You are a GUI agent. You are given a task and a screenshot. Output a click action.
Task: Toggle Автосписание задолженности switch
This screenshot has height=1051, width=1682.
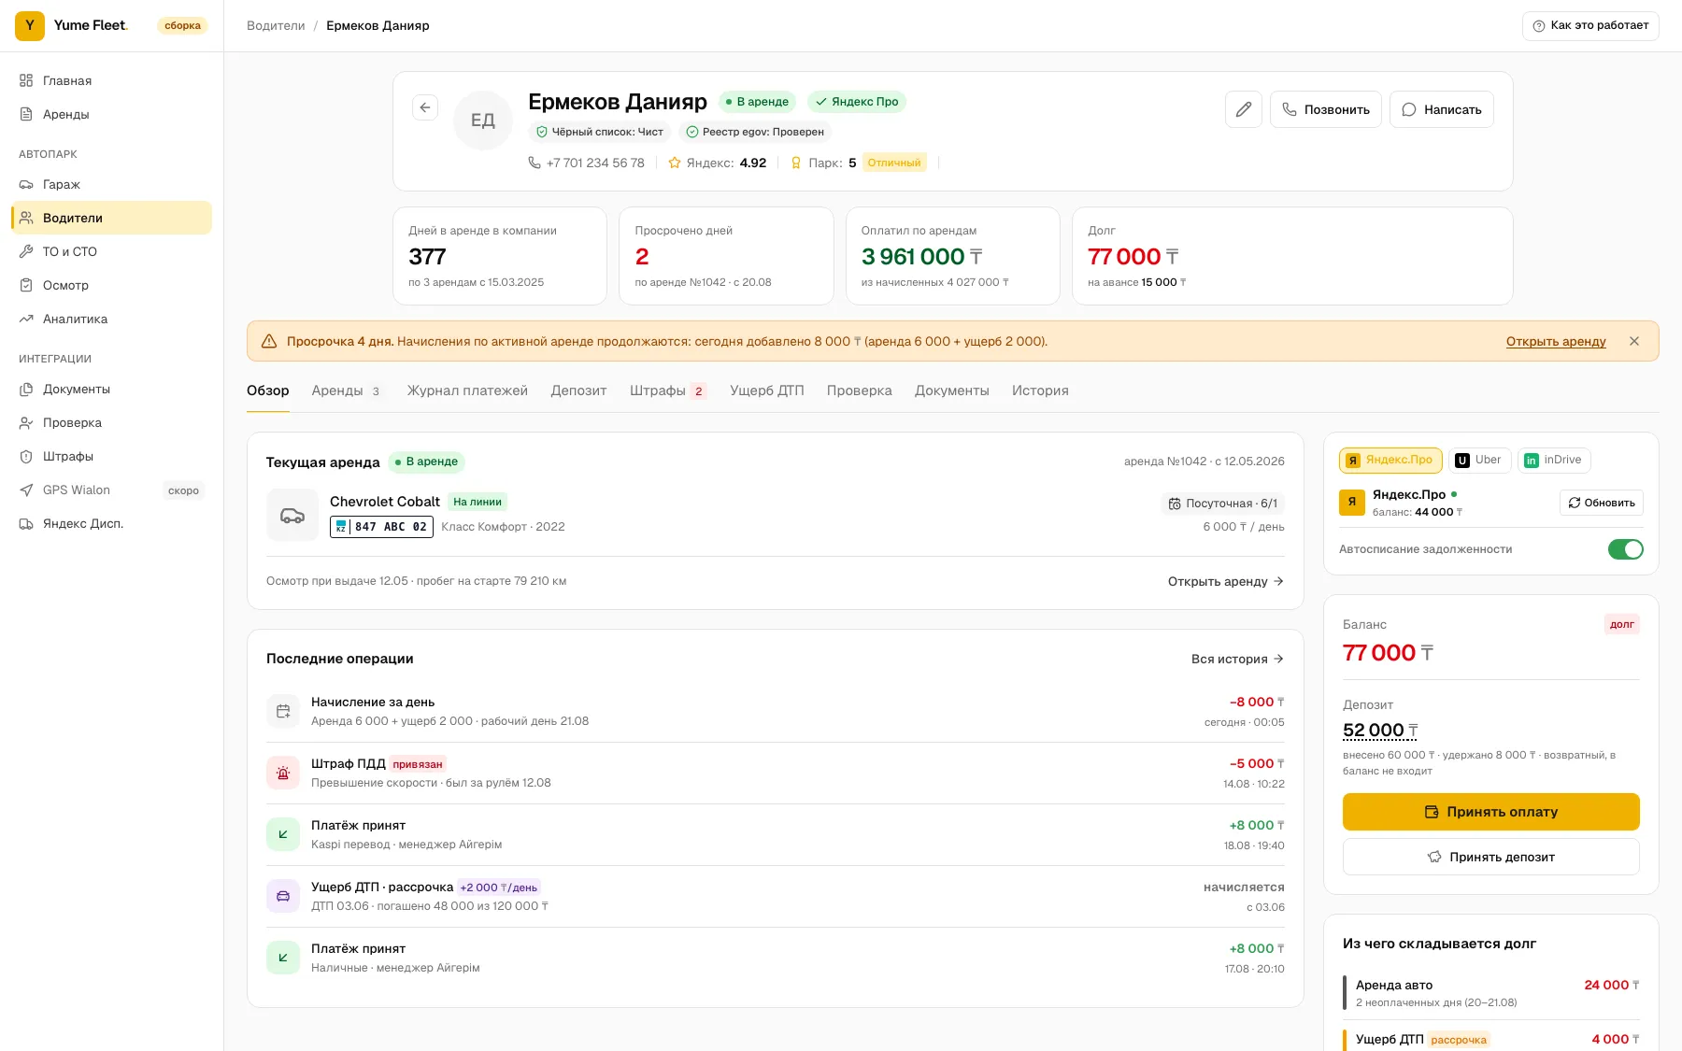pos(1625,549)
